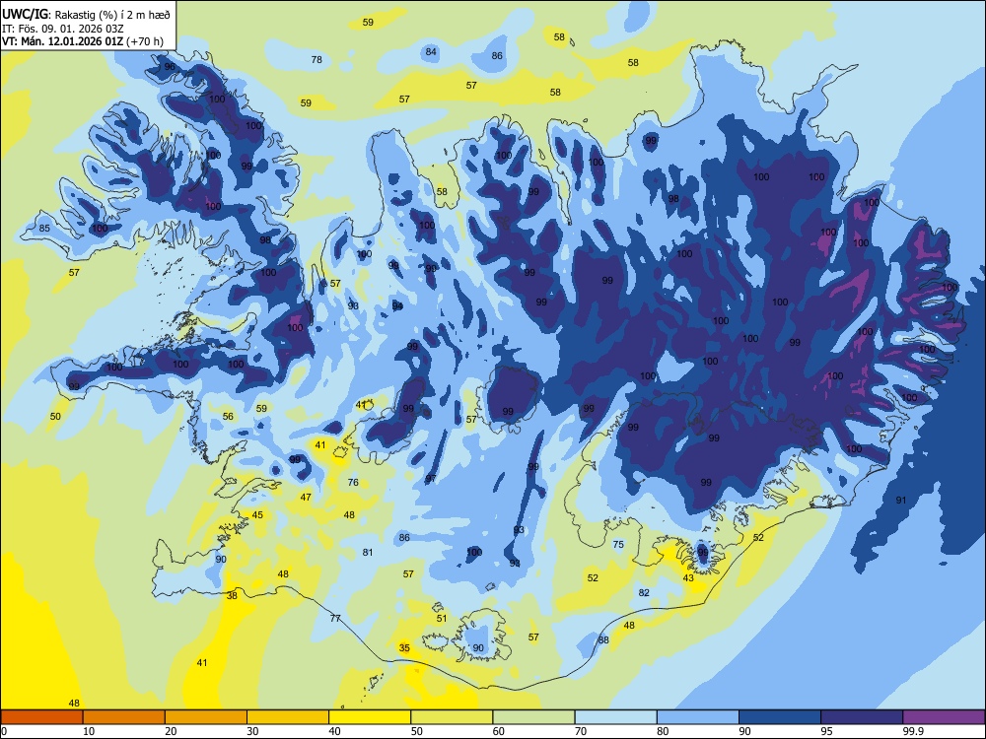This screenshot has width=986, height=739.
Task: Click the 0–10 dark orange legend swatch
Action: coord(41,717)
